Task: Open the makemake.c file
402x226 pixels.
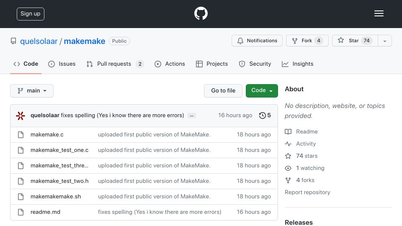Action: [x=47, y=134]
